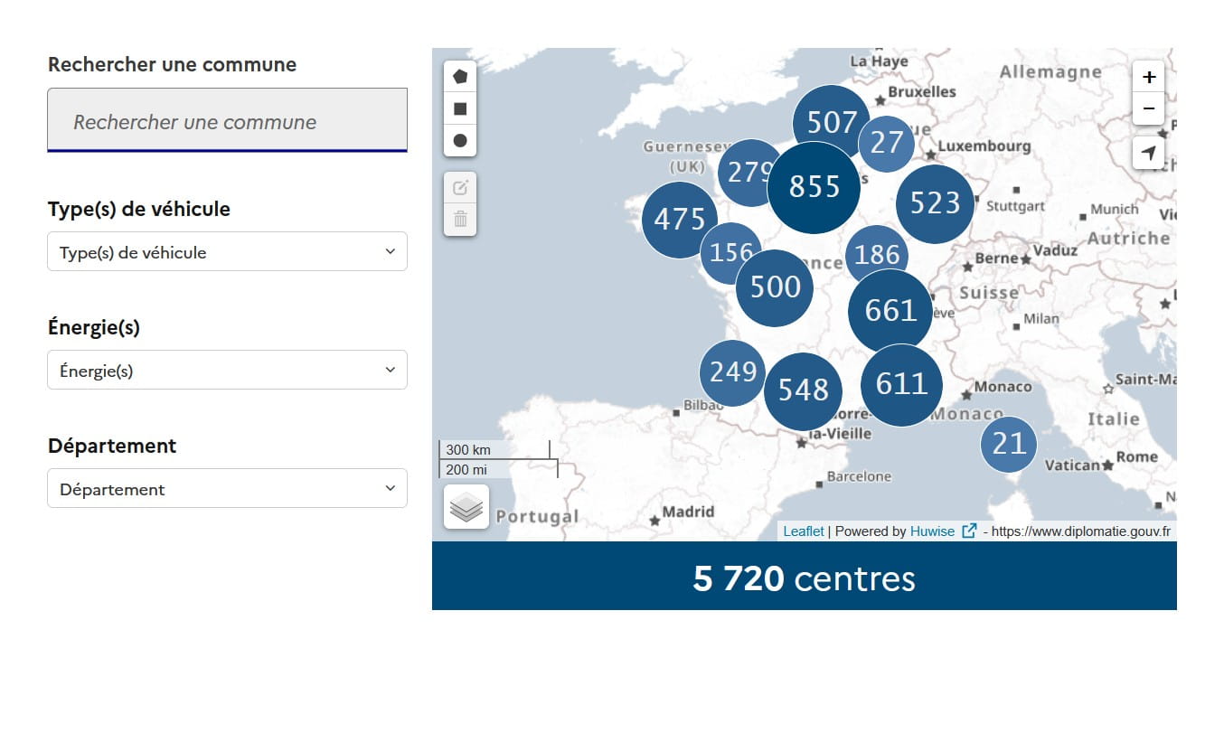Select the rectangle draw tool

(460, 108)
